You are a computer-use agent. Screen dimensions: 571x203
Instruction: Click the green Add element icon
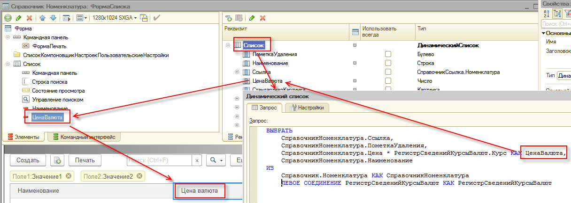(x=8, y=18)
